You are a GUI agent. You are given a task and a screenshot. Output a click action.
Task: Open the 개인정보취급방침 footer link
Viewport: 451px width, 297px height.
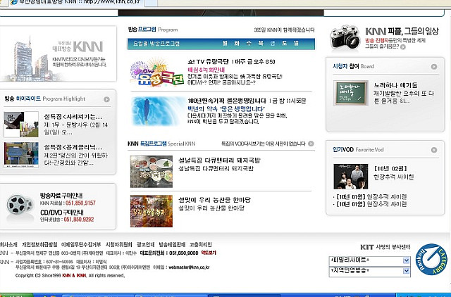tap(39, 245)
